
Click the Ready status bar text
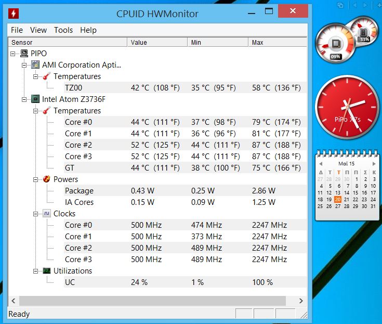pos(19,314)
